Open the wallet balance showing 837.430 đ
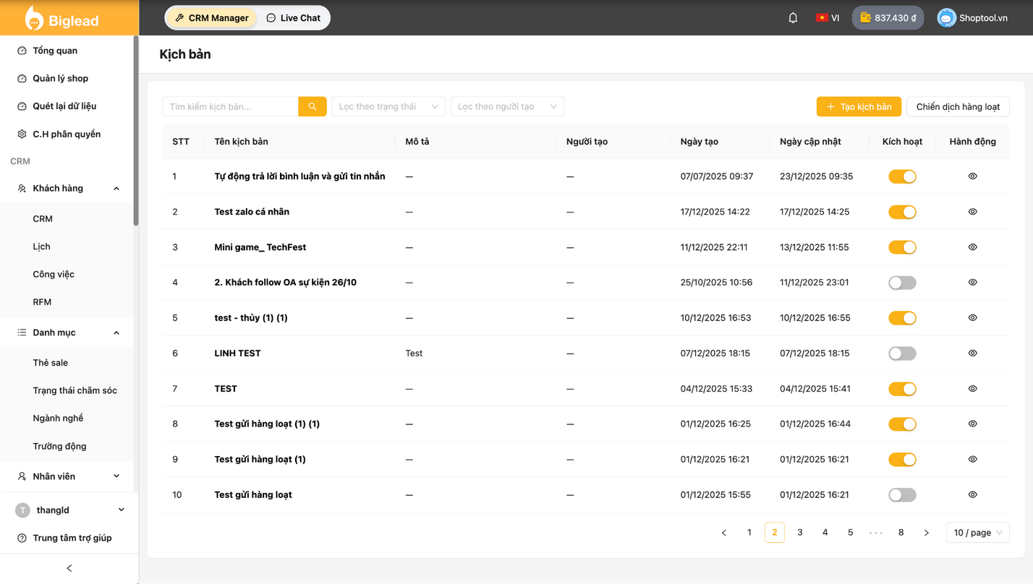This screenshot has height=584, width=1033. pyautogui.click(x=887, y=17)
